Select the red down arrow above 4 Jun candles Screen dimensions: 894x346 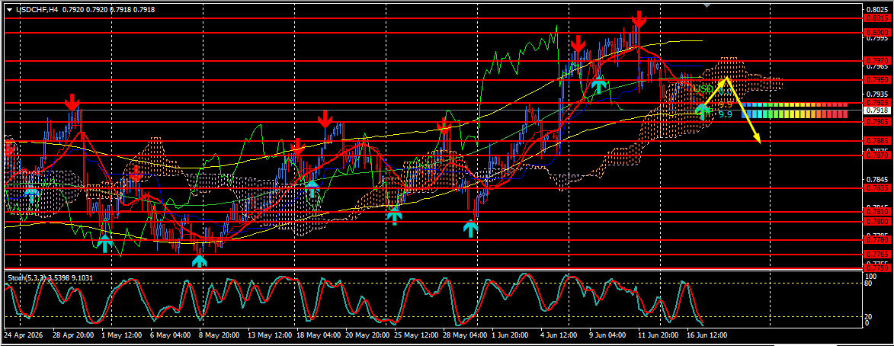point(578,43)
